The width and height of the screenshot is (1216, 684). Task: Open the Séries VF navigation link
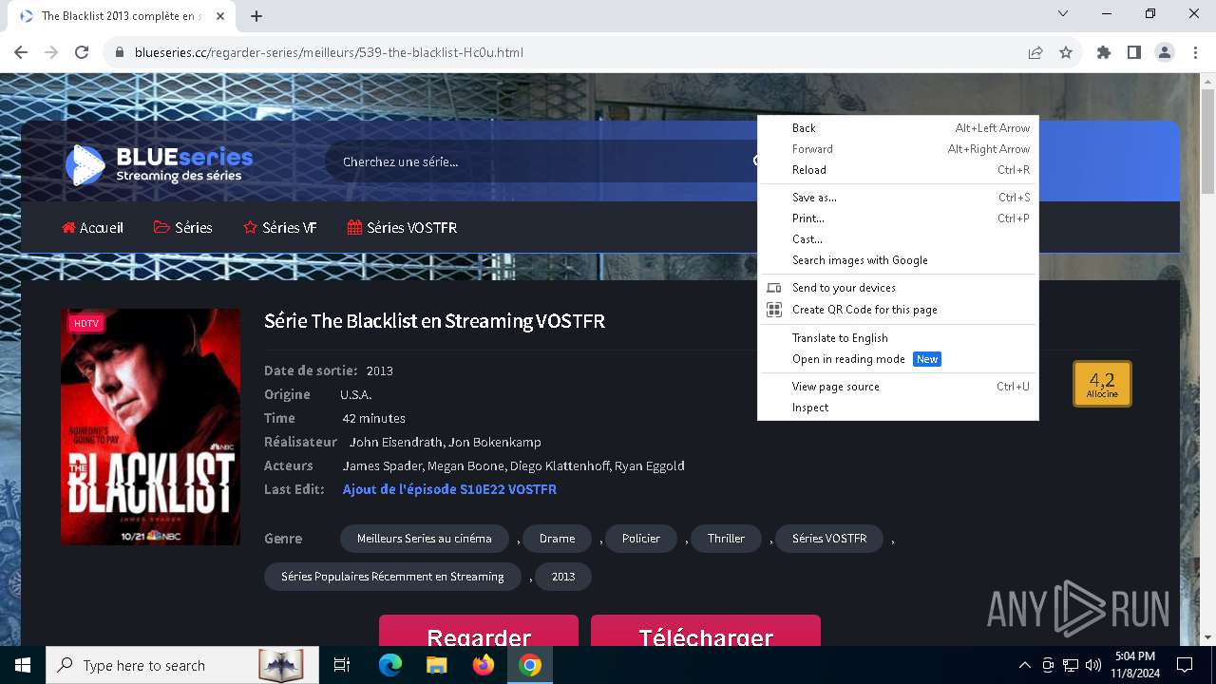click(x=280, y=227)
